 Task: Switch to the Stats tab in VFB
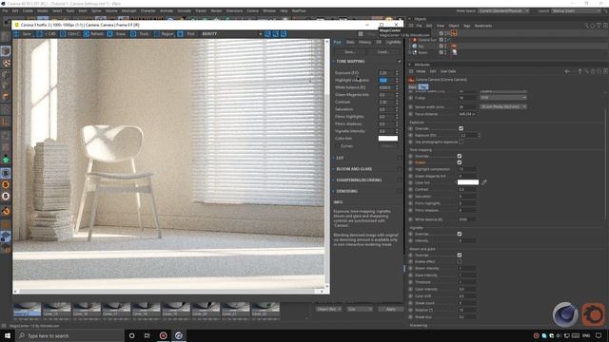(x=350, y=42)
